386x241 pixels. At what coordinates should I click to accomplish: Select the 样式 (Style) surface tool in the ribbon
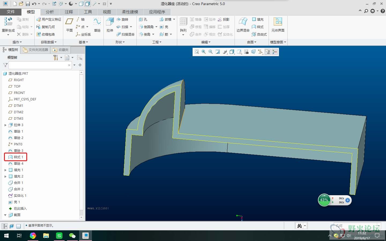point(258,27)
